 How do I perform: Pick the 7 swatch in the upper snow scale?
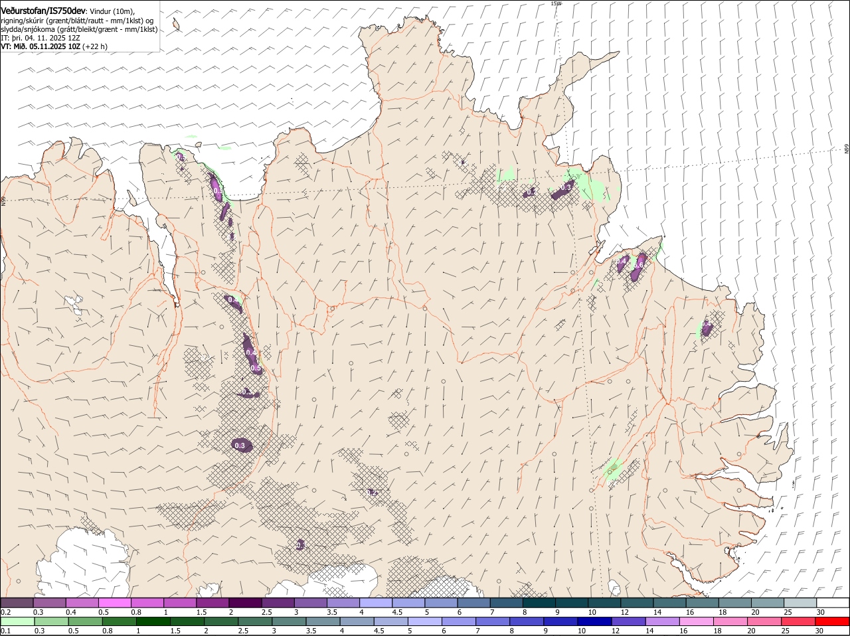[507, 603]
